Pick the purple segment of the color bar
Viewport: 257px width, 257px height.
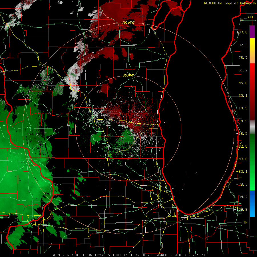[252, 32]
